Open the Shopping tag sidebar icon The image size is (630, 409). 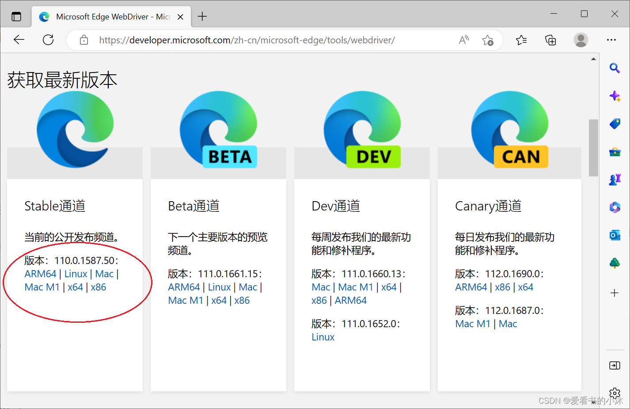point(615,124)
